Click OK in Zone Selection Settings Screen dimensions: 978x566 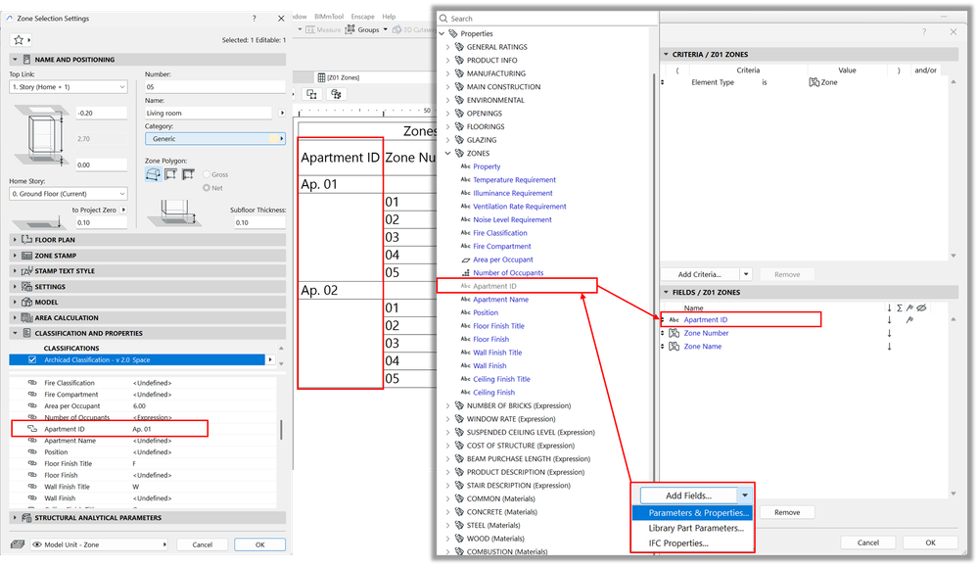pyautogui.click(x=260, y=544)
